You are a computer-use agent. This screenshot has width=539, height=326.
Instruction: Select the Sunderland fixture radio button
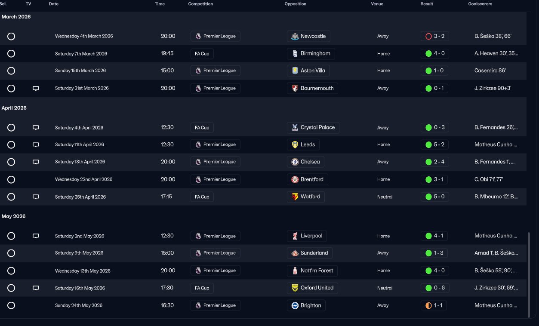click(x=11, y=253)
